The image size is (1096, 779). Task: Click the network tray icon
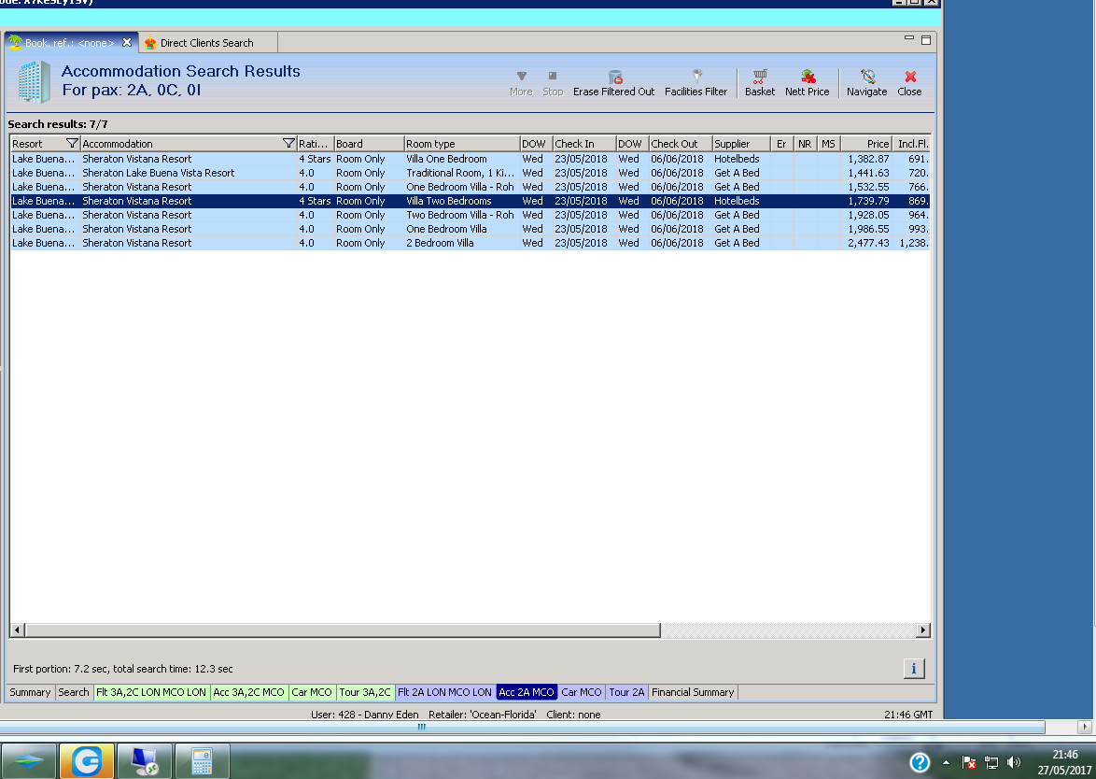991,762
